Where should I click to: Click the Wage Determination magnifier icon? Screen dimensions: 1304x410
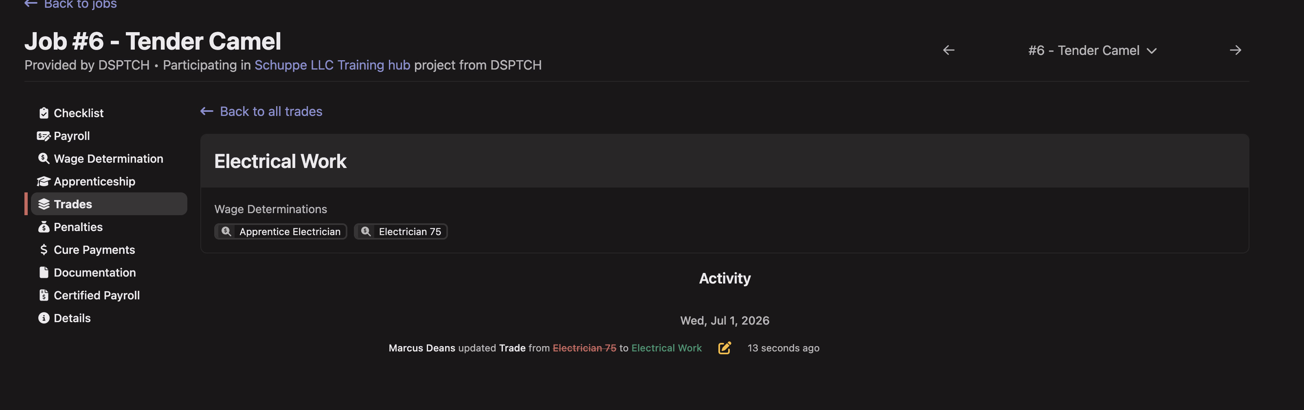pyautogui.click(x=44, y=159)
